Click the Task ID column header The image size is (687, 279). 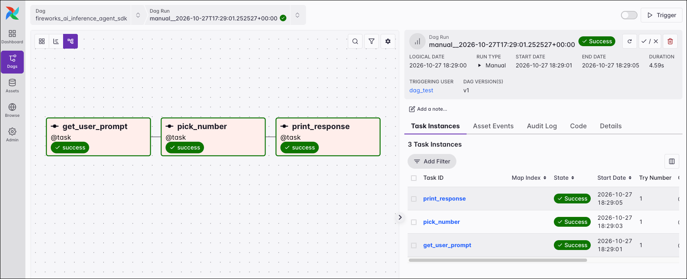pyautogui.click(x=433, y=178)
